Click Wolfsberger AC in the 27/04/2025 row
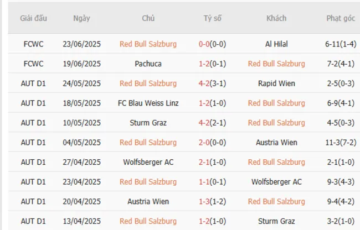Image resolution: width=360 pixels, height=230 pixels. 148,162
